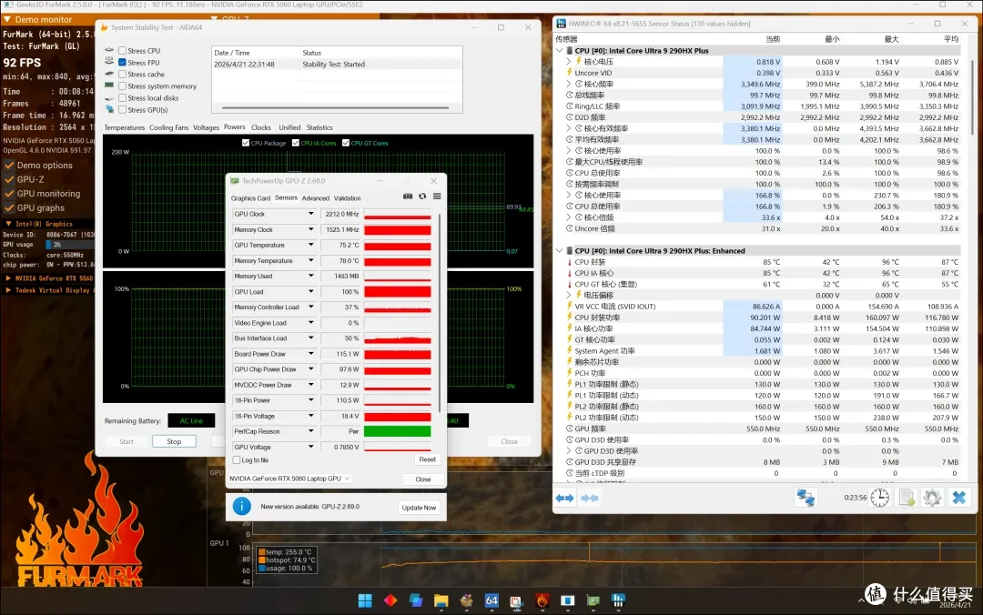Viewport: 983px width, 615px height.
Task: Click Stop button in AIDA64
Action: (174, 441)
